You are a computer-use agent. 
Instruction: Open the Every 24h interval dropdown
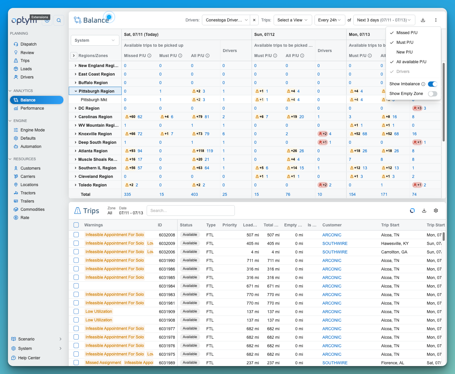[x=330, y=20]
